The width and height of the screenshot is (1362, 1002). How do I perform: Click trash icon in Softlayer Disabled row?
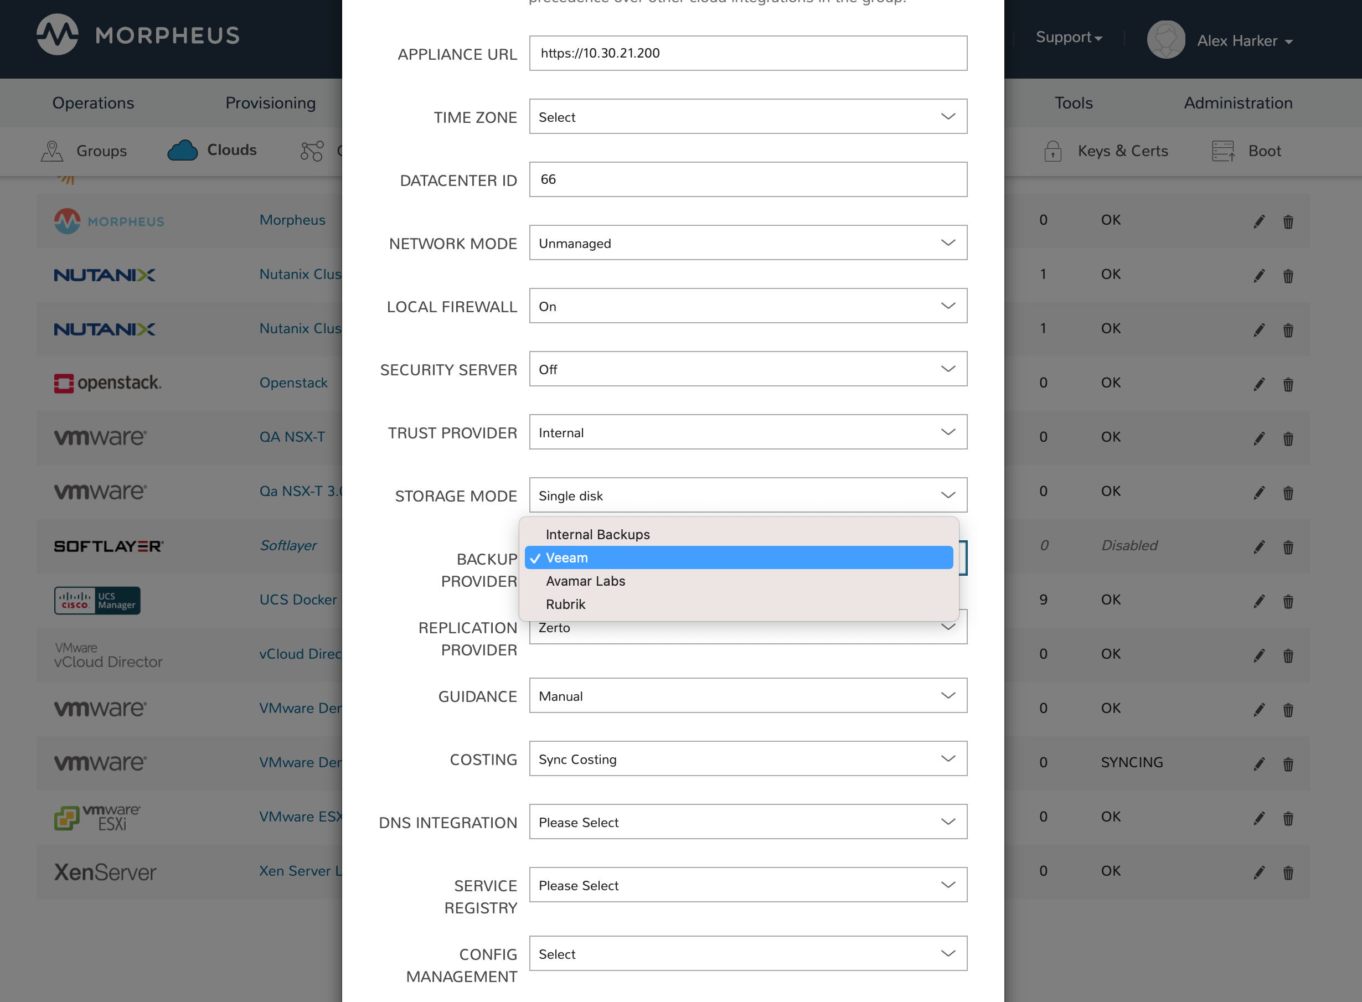tap(1288, 547)
